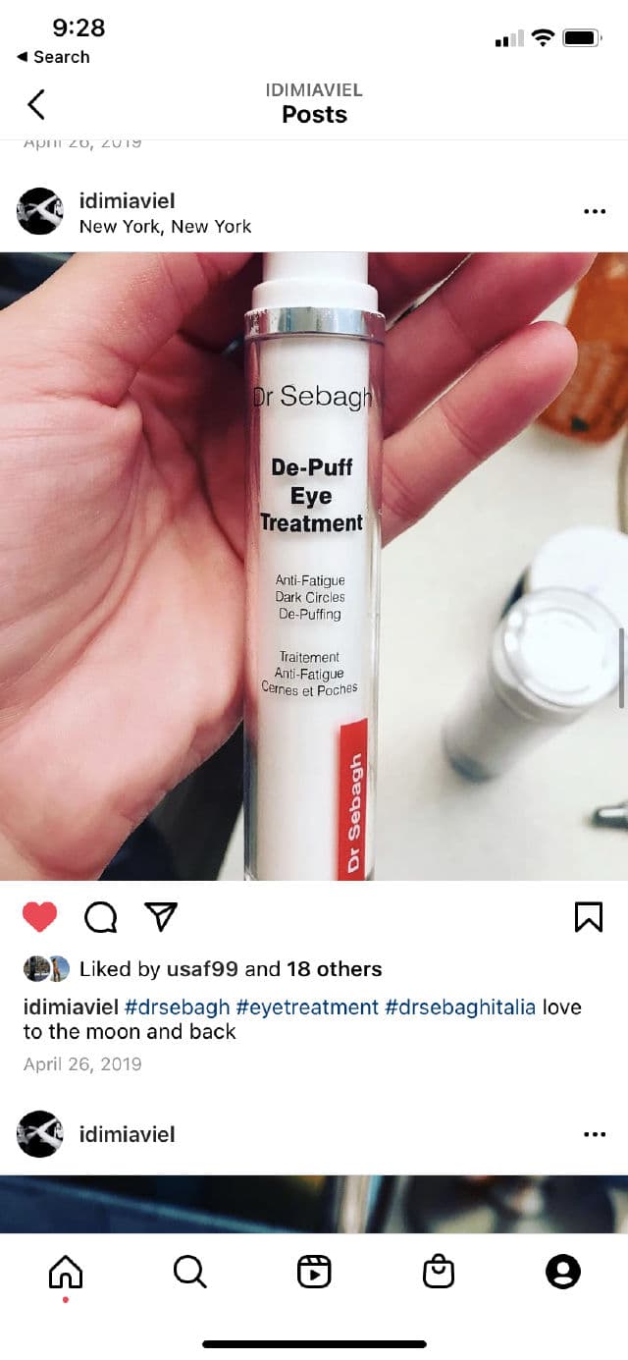This screenshot has width=628, height=1360.
Task: Open the #drsebaghitalia hashtag
Action: 460,1007
